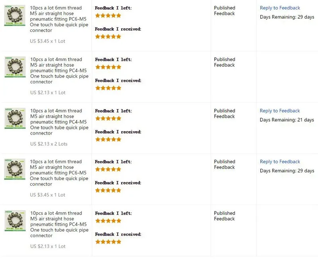Image resolution: width=318 pixels, height=265 pixels.
Task: Click star rating under first Feedback I received
Action: click(108, 37)
